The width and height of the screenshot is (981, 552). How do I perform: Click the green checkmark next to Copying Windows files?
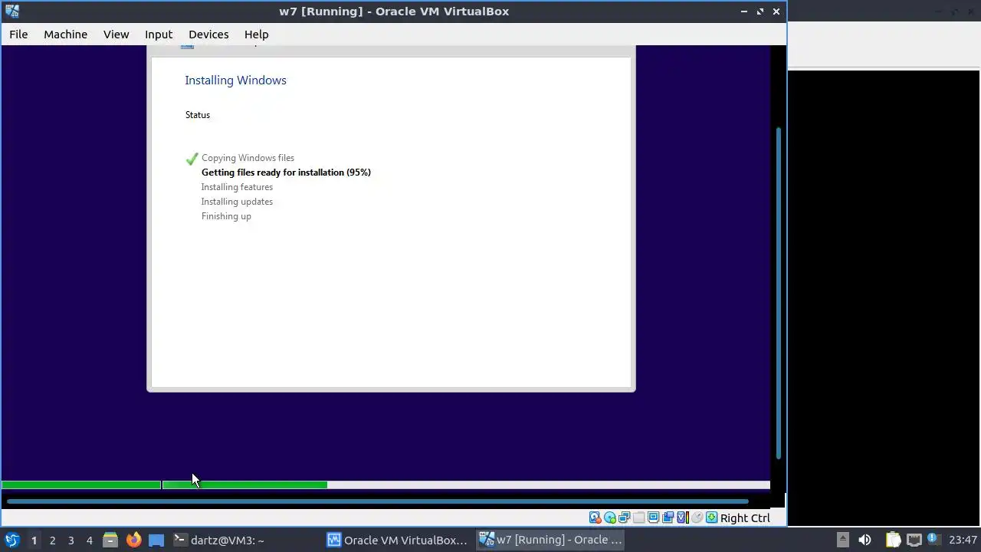click(192, 159)
